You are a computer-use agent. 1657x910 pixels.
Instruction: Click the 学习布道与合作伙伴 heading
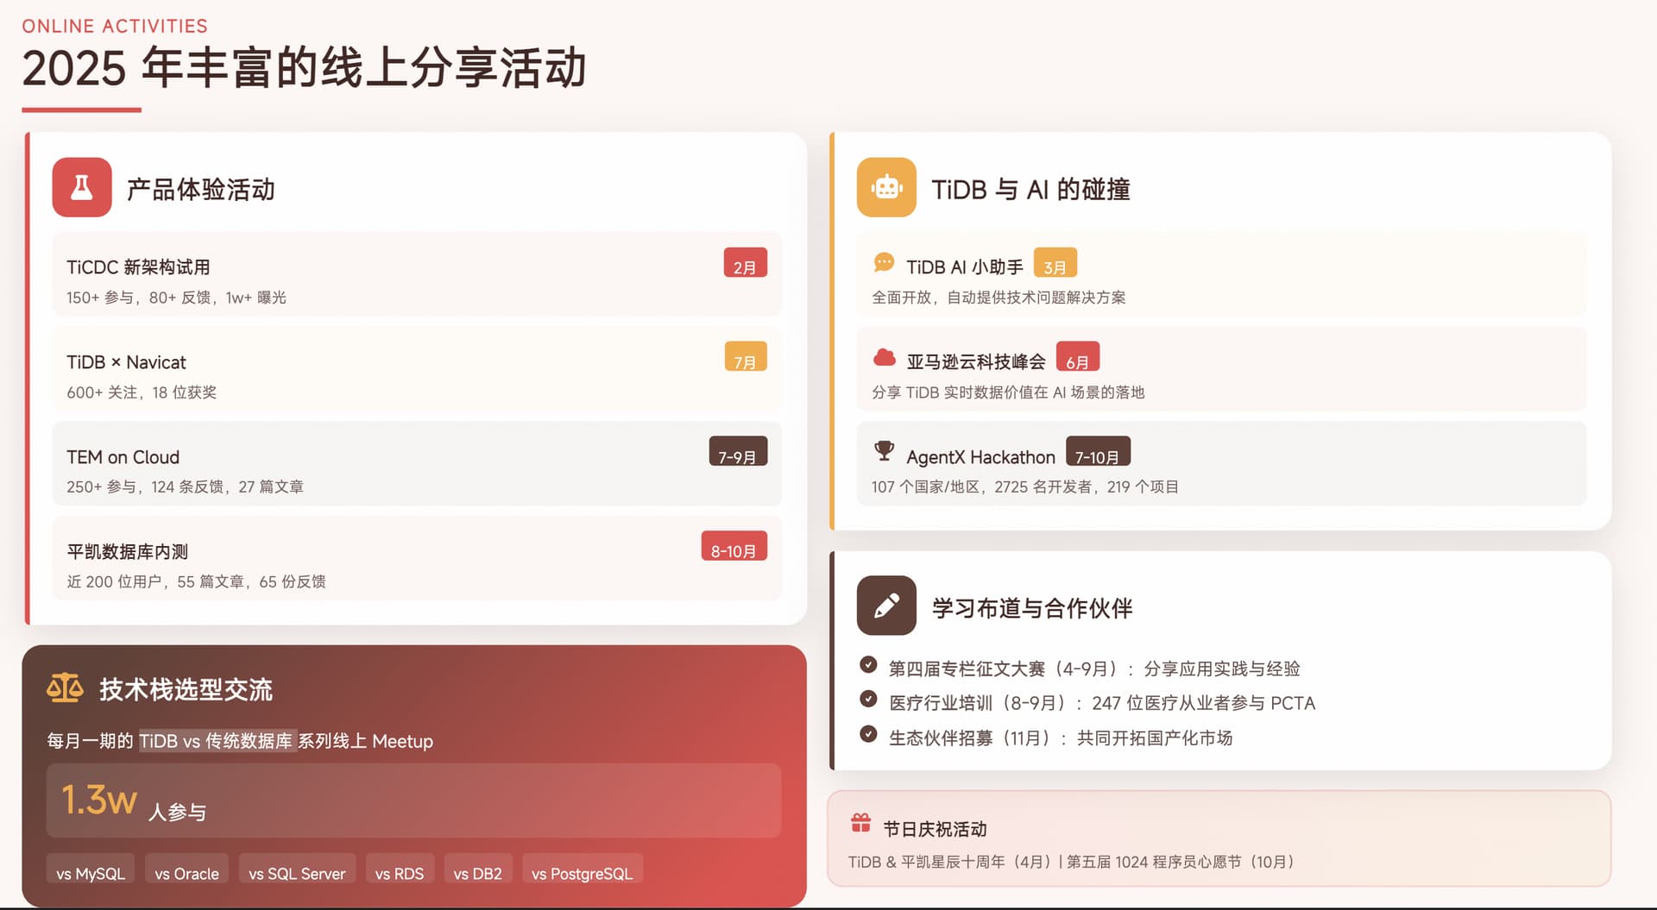(1032, 608)
